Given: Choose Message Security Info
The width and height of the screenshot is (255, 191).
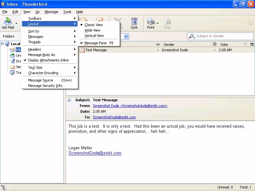Looking at the screenshot, I should point(50,86).
